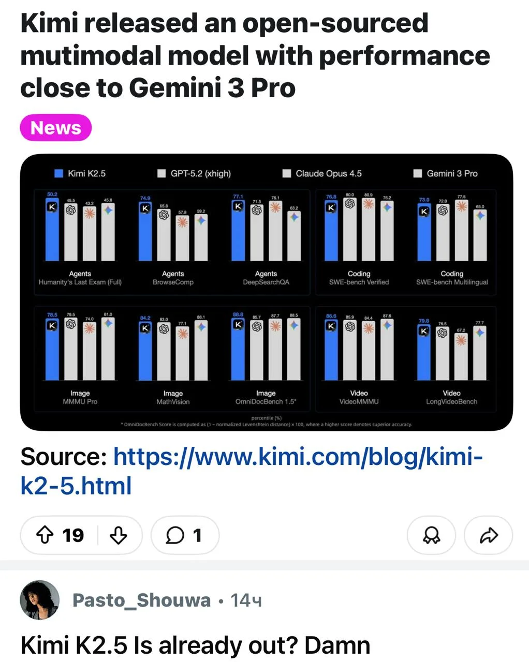This screenshot has width=529, height=662.
Task: Upvote the Kimi post
Action: [x=45, y=535]
